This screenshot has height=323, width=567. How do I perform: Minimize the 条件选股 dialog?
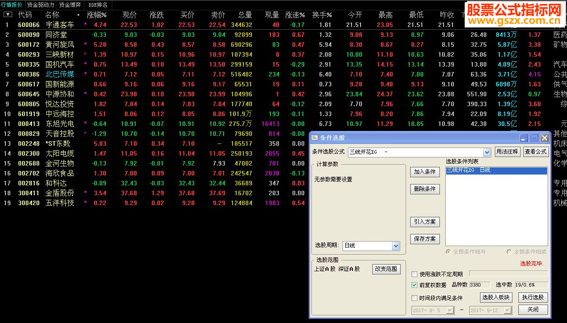coord(524,138)
